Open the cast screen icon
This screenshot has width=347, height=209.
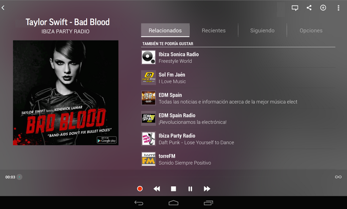(x=295, y=8)
